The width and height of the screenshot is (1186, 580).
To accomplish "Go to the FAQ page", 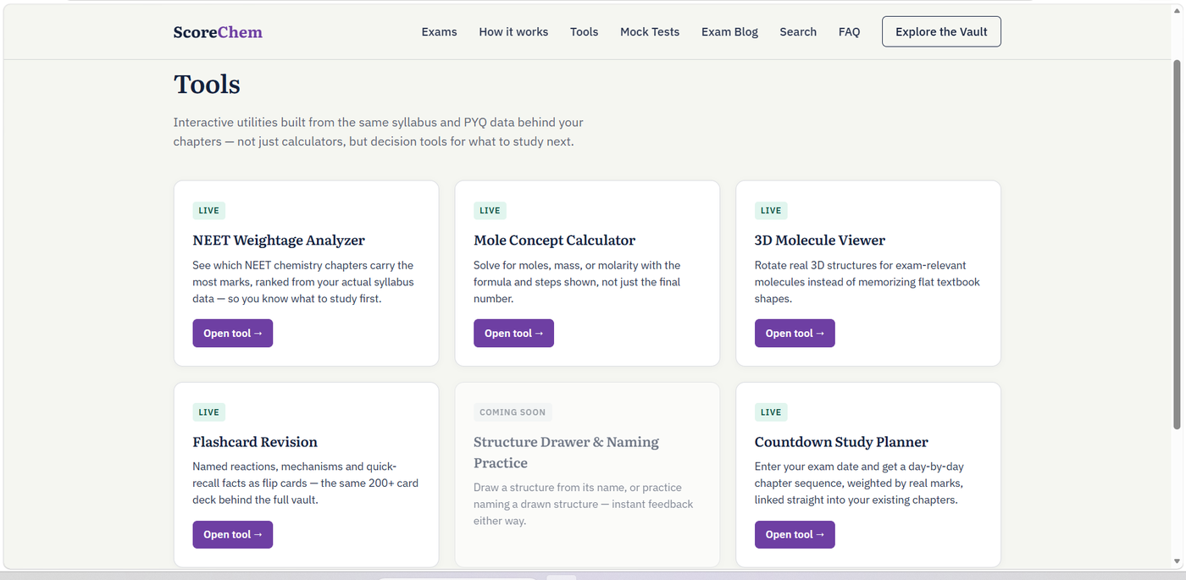I will click(849, 32).
